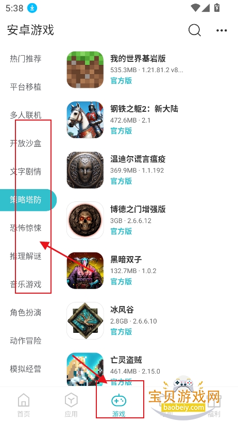Select the 游戏 gamepad tab
Viewport: 238px width, 423px height.
click(118, 404)
